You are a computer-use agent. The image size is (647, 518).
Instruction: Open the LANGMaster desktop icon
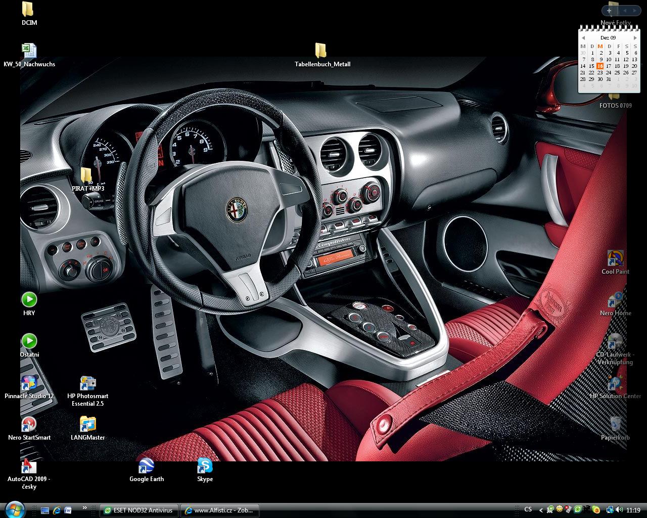(88, 425)
